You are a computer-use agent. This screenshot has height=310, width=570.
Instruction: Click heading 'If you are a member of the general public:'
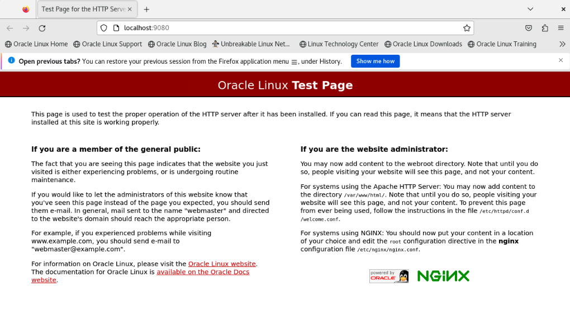[116, 149]
